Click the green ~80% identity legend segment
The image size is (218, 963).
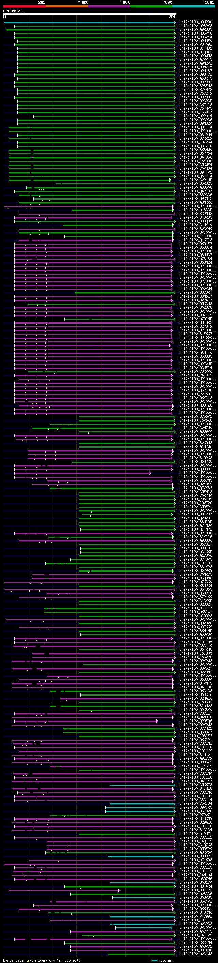click(151, 6)
